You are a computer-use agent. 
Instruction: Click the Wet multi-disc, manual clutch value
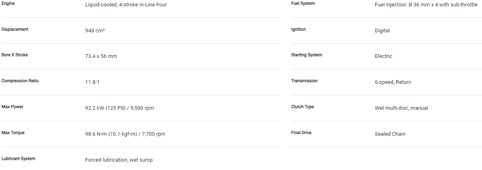pos(401,108)
